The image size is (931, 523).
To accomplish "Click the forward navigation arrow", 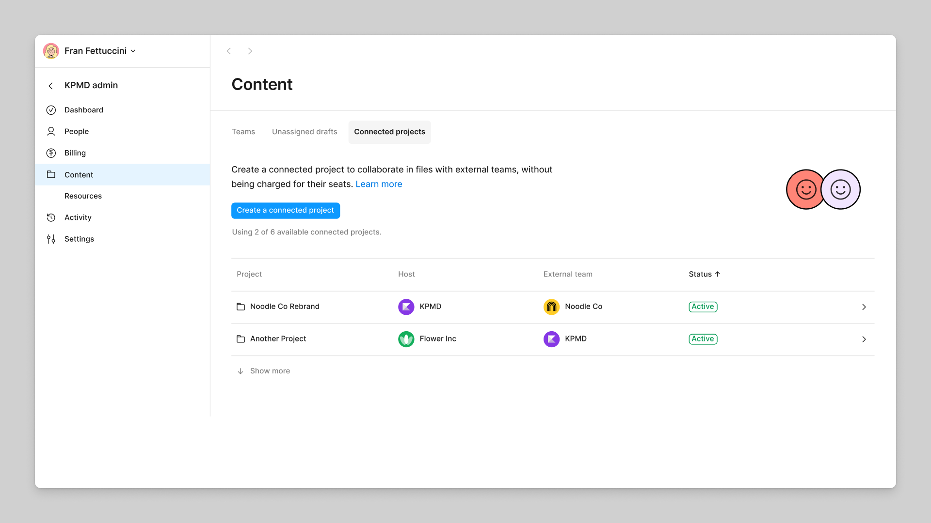I will click(250, 50).
